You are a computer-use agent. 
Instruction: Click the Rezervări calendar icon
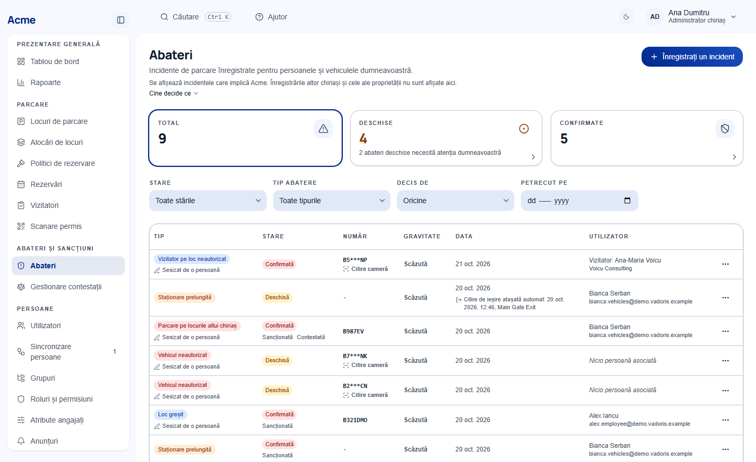[x=21, y=184]
